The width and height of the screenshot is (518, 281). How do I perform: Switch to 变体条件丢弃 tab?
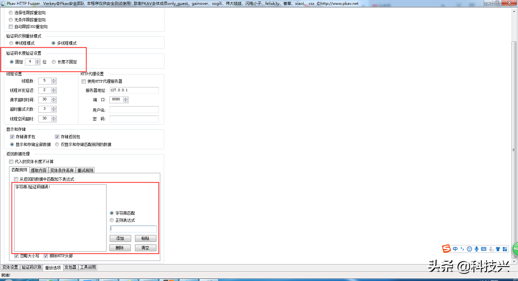pos(62,170)
